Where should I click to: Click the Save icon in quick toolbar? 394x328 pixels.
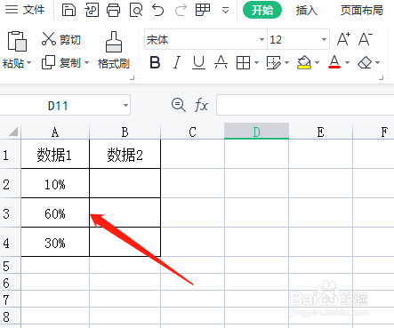(x=68, y=10)
